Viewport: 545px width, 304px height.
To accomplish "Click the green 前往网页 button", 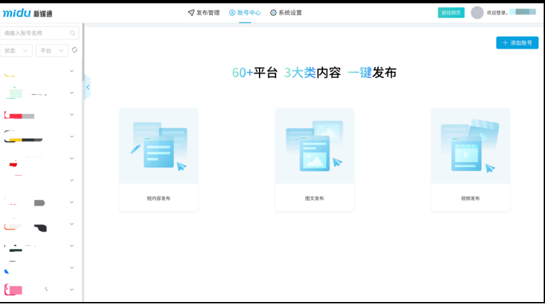I will click(x=451, y=13).
